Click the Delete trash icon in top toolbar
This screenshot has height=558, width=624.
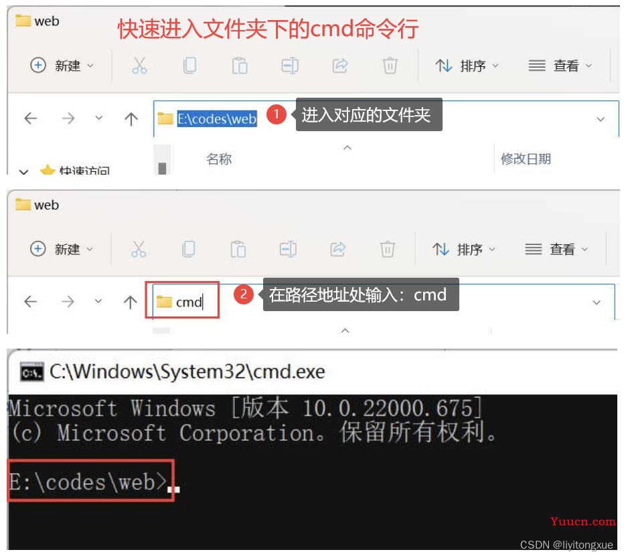pyautogui.click(x=390, y=66)
